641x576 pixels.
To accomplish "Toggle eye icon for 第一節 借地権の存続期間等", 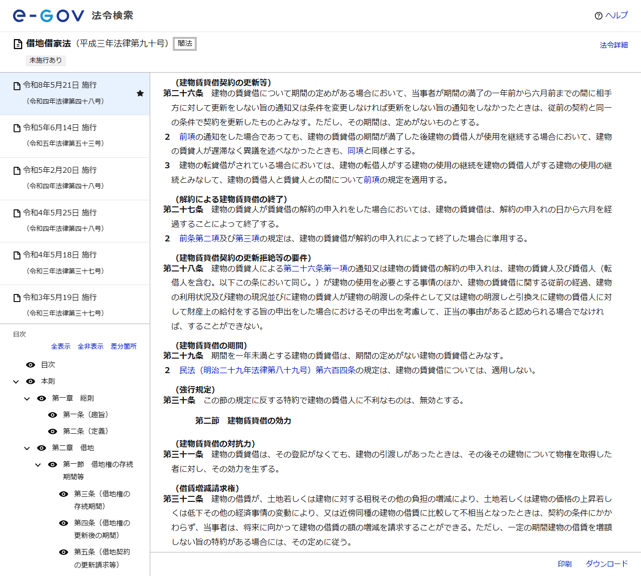I will tap(53, 464).
